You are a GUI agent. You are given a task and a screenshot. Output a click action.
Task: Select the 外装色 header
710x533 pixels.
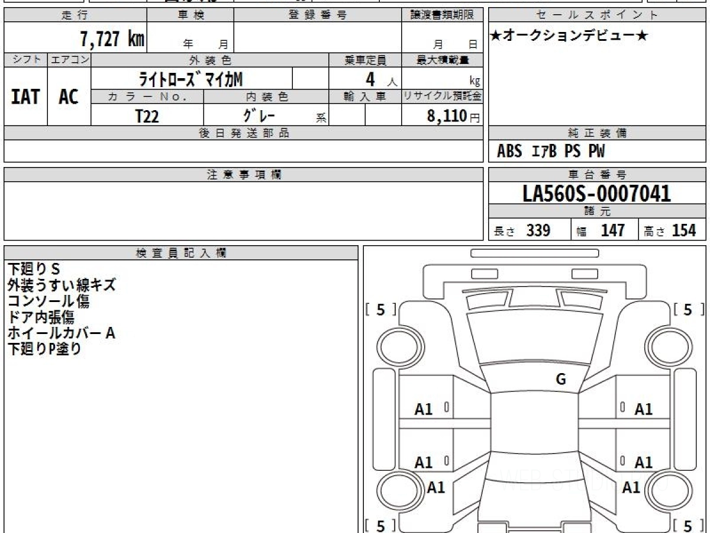(210, 60)
